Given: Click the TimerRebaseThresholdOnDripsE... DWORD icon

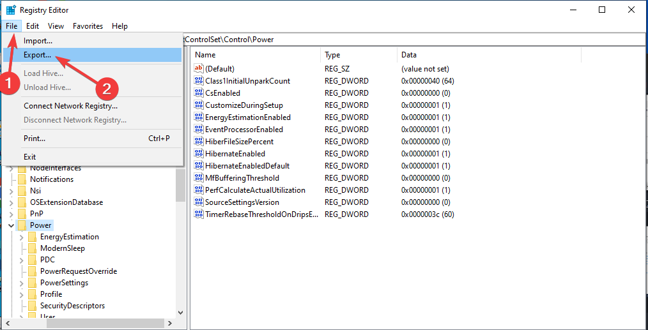Looking at the screenshot, I should [x=199, y=214].
